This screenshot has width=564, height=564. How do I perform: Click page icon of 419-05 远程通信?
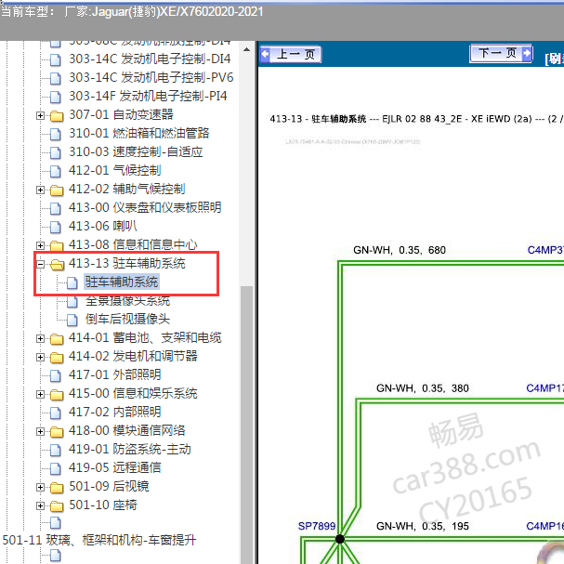tap(56, 468)
